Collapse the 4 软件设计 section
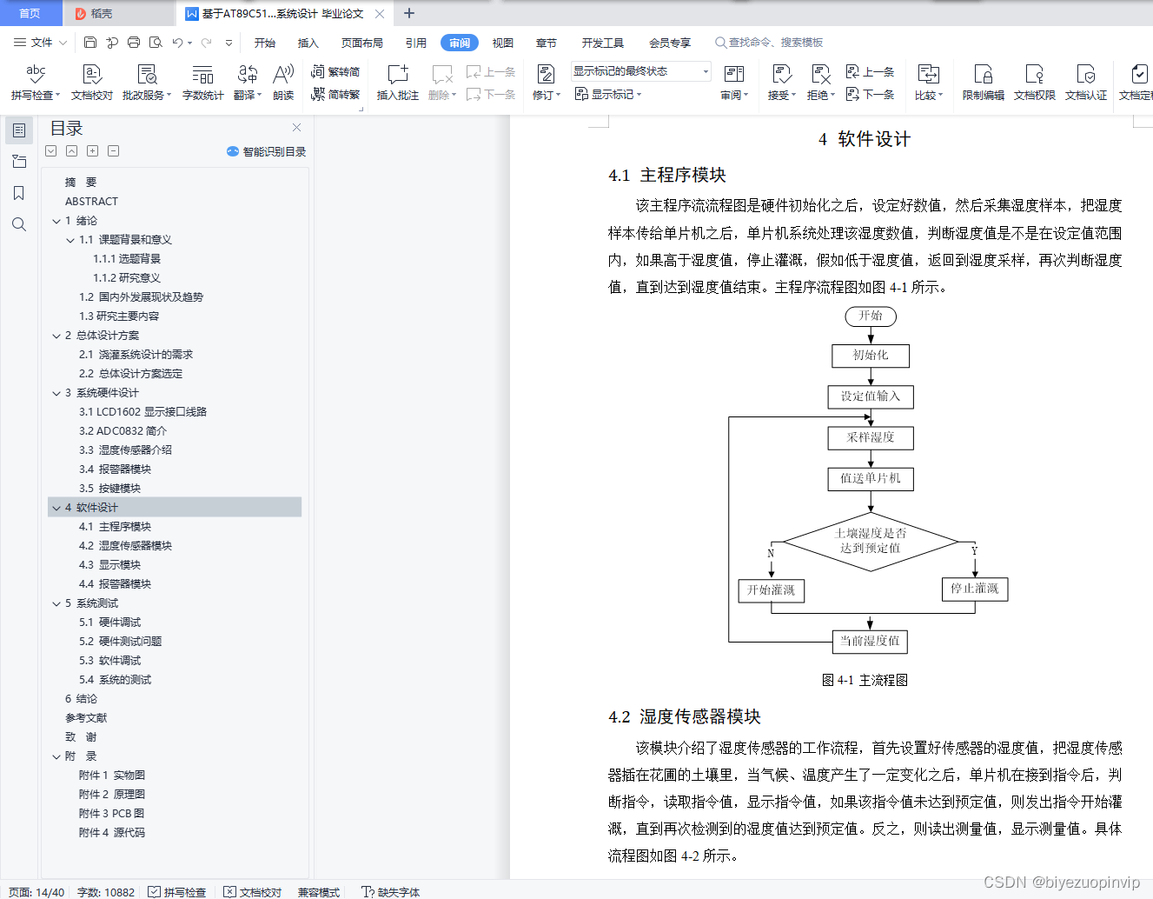This screenshot has width=1153, height=899. pos(56,508)
